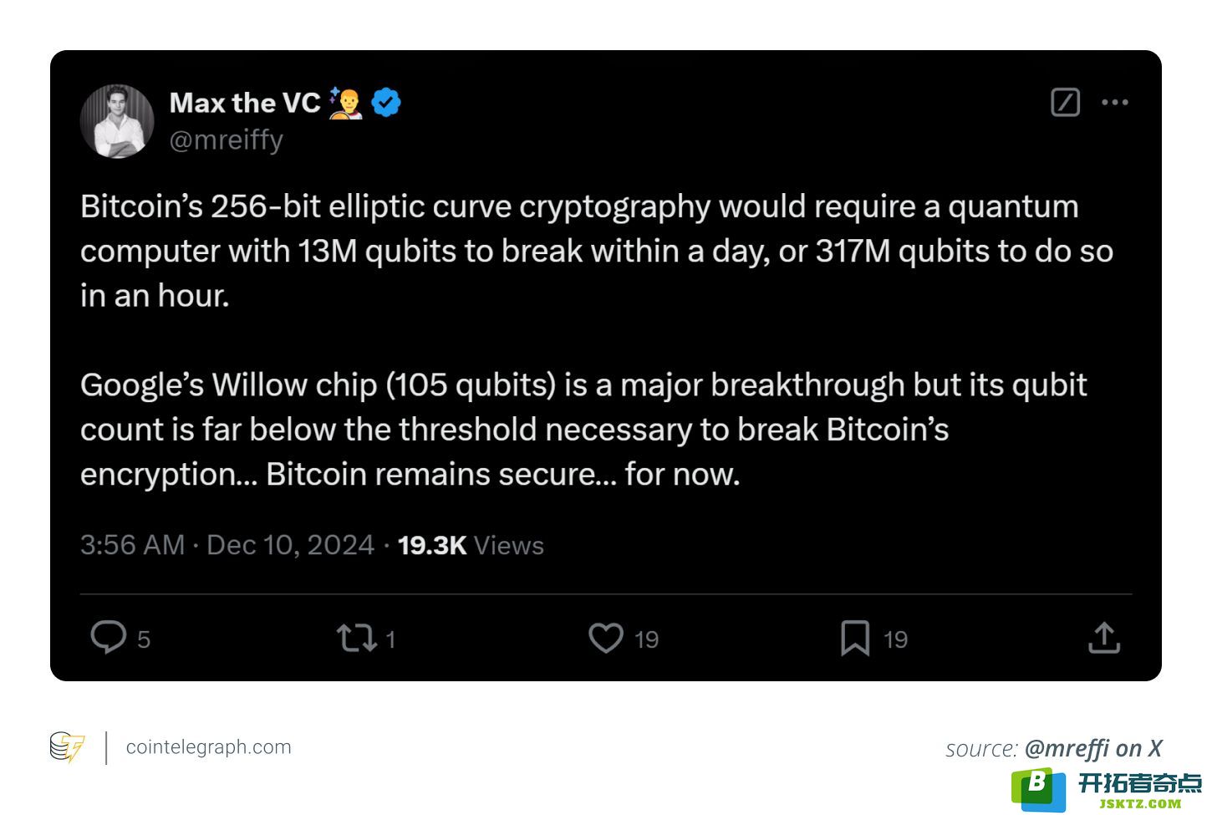Bookmark this tweet

click(x=855, y=638)
